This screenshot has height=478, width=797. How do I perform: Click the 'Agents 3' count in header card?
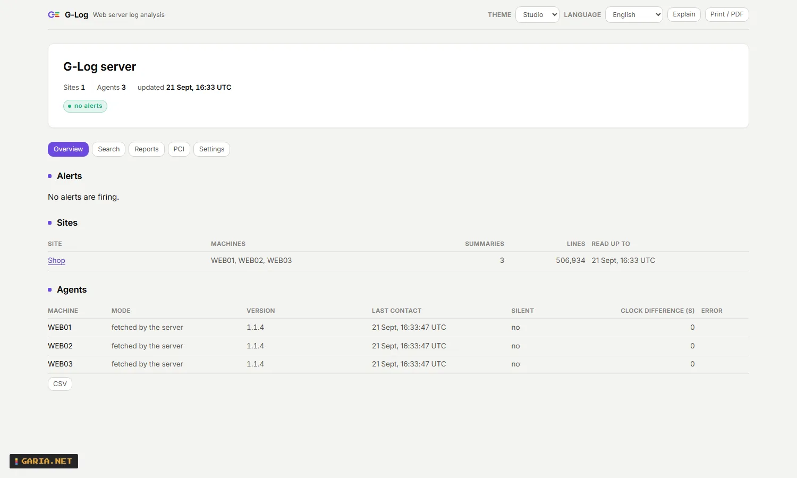[111, 88]
